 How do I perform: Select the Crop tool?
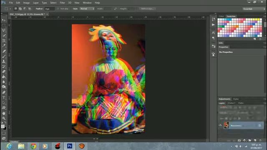(4, 41)
